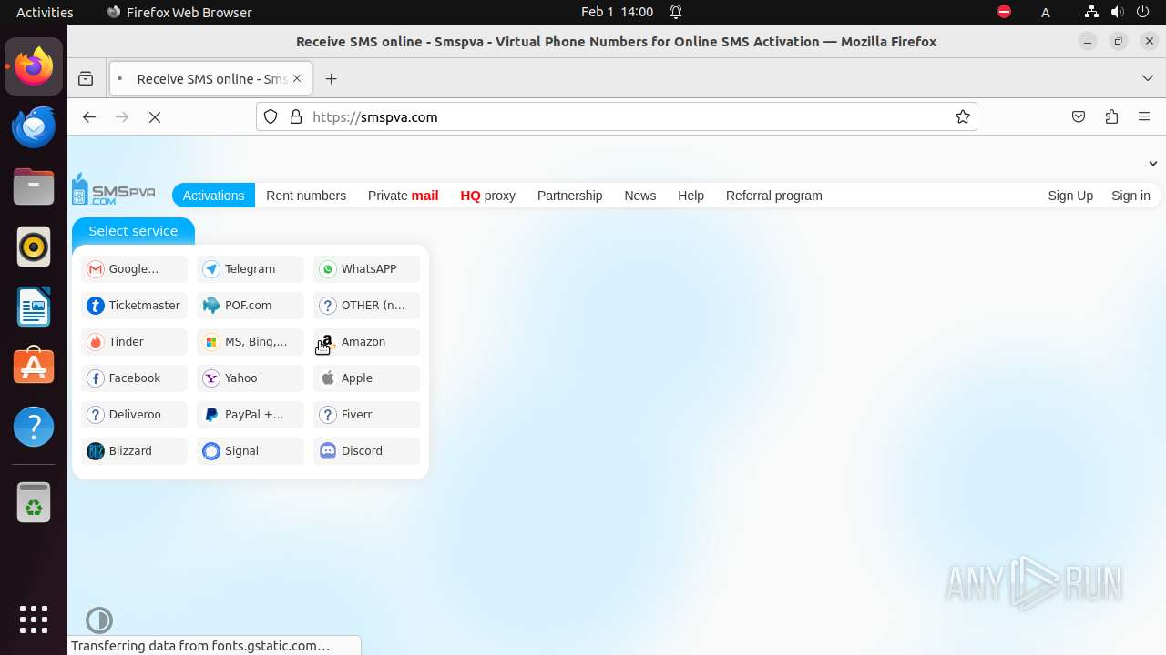
Task: Click the SMSpva.com logo
Action: (114, 189)
